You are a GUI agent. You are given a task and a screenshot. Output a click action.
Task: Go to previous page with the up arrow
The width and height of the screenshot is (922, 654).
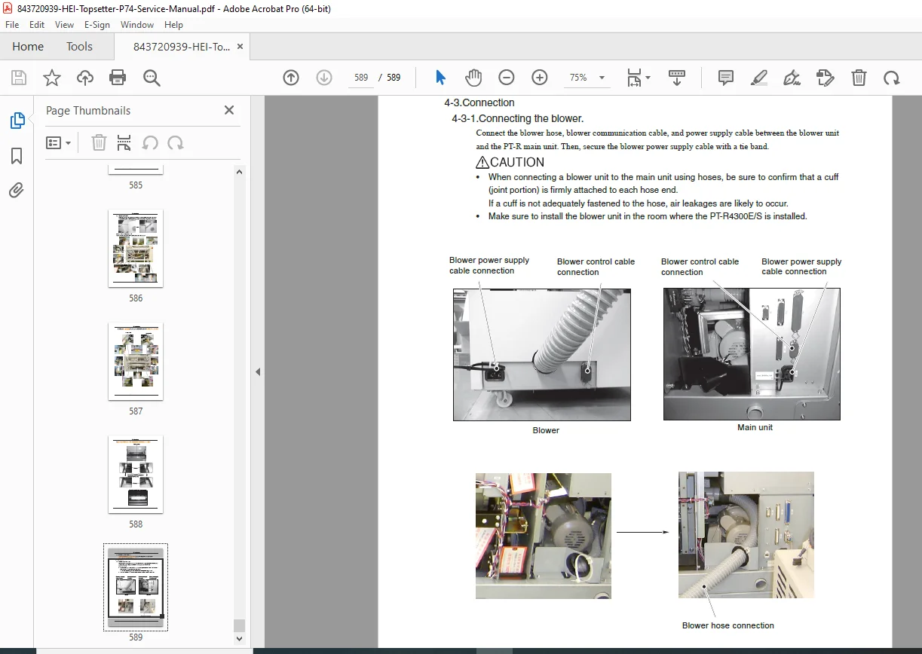(291, 78)
